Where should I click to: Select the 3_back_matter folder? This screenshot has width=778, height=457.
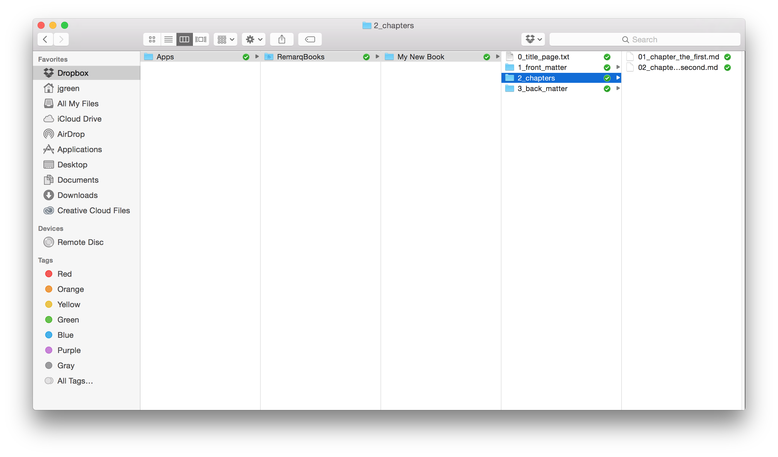[561, 89]
